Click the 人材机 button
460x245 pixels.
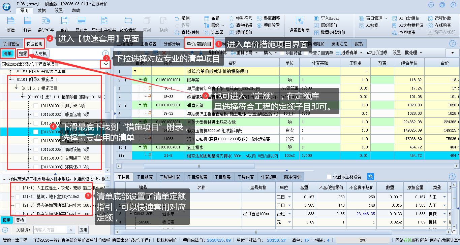[41, 54]
